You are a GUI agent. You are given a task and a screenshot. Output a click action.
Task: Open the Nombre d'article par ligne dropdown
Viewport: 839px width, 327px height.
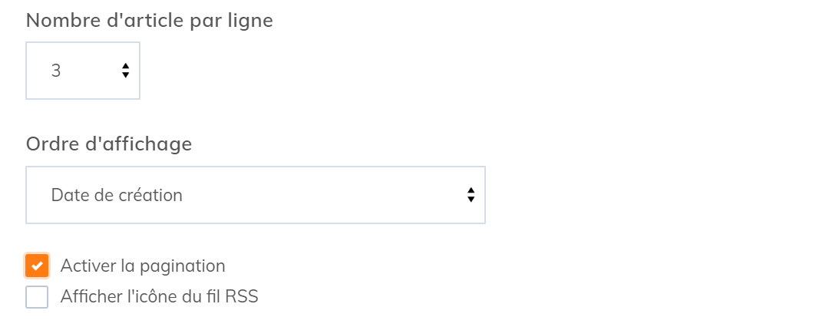[x=83, y=71]
